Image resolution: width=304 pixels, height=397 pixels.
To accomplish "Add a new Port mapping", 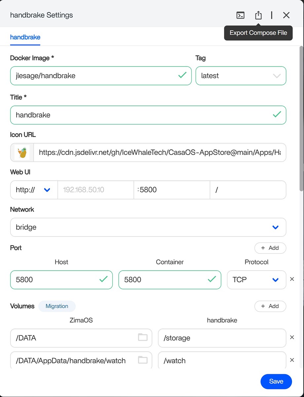I will point(270,248).
